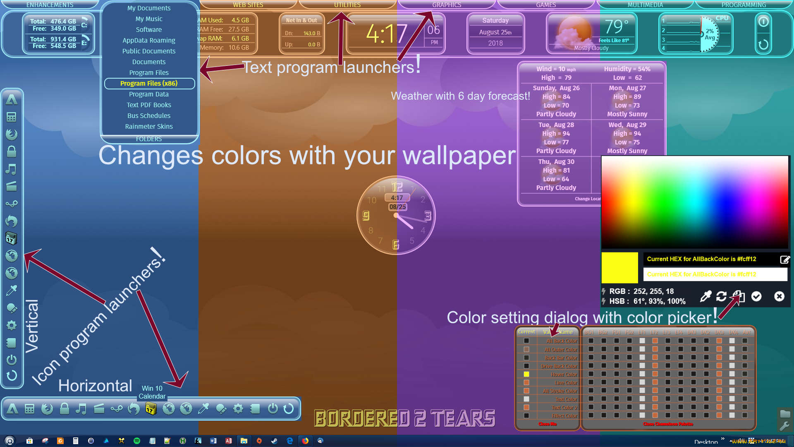The height and width of the screenshot is (447, 794).
Task: Expand the Program Files (x86) folder
Action: 148,83
